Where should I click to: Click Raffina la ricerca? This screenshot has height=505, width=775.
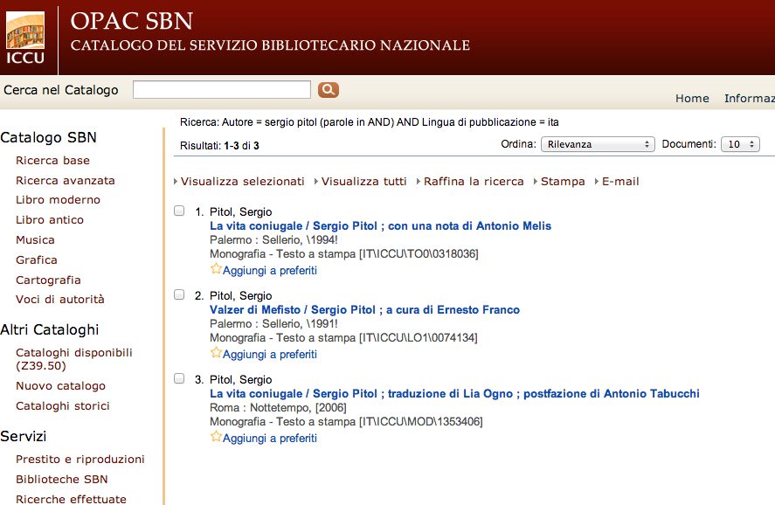[474, 182]
